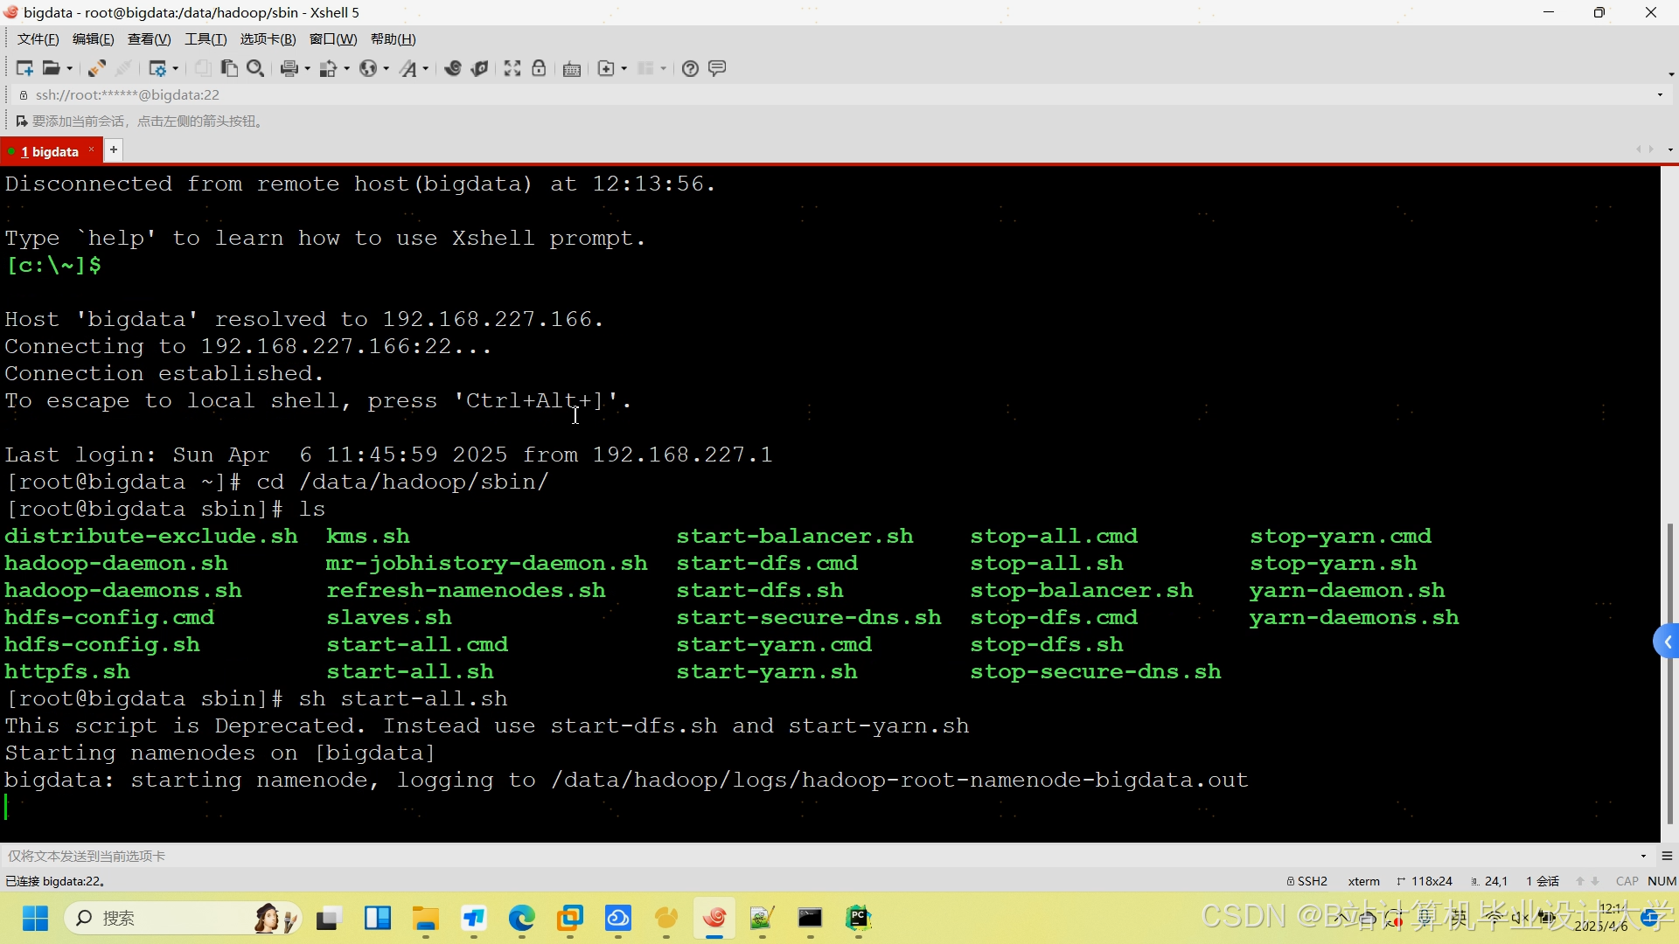Switch to the bigdata session tab
Viewport: 1679px width, 944px height.
pos(48,150)
